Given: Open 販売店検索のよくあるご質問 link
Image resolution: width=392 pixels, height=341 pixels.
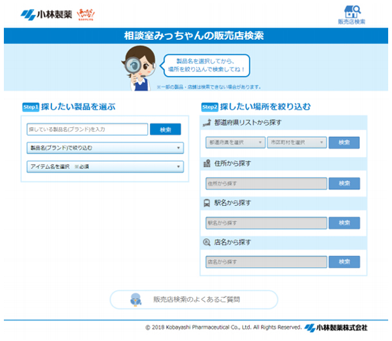Looking at the screenshot, I should (194, 300).
